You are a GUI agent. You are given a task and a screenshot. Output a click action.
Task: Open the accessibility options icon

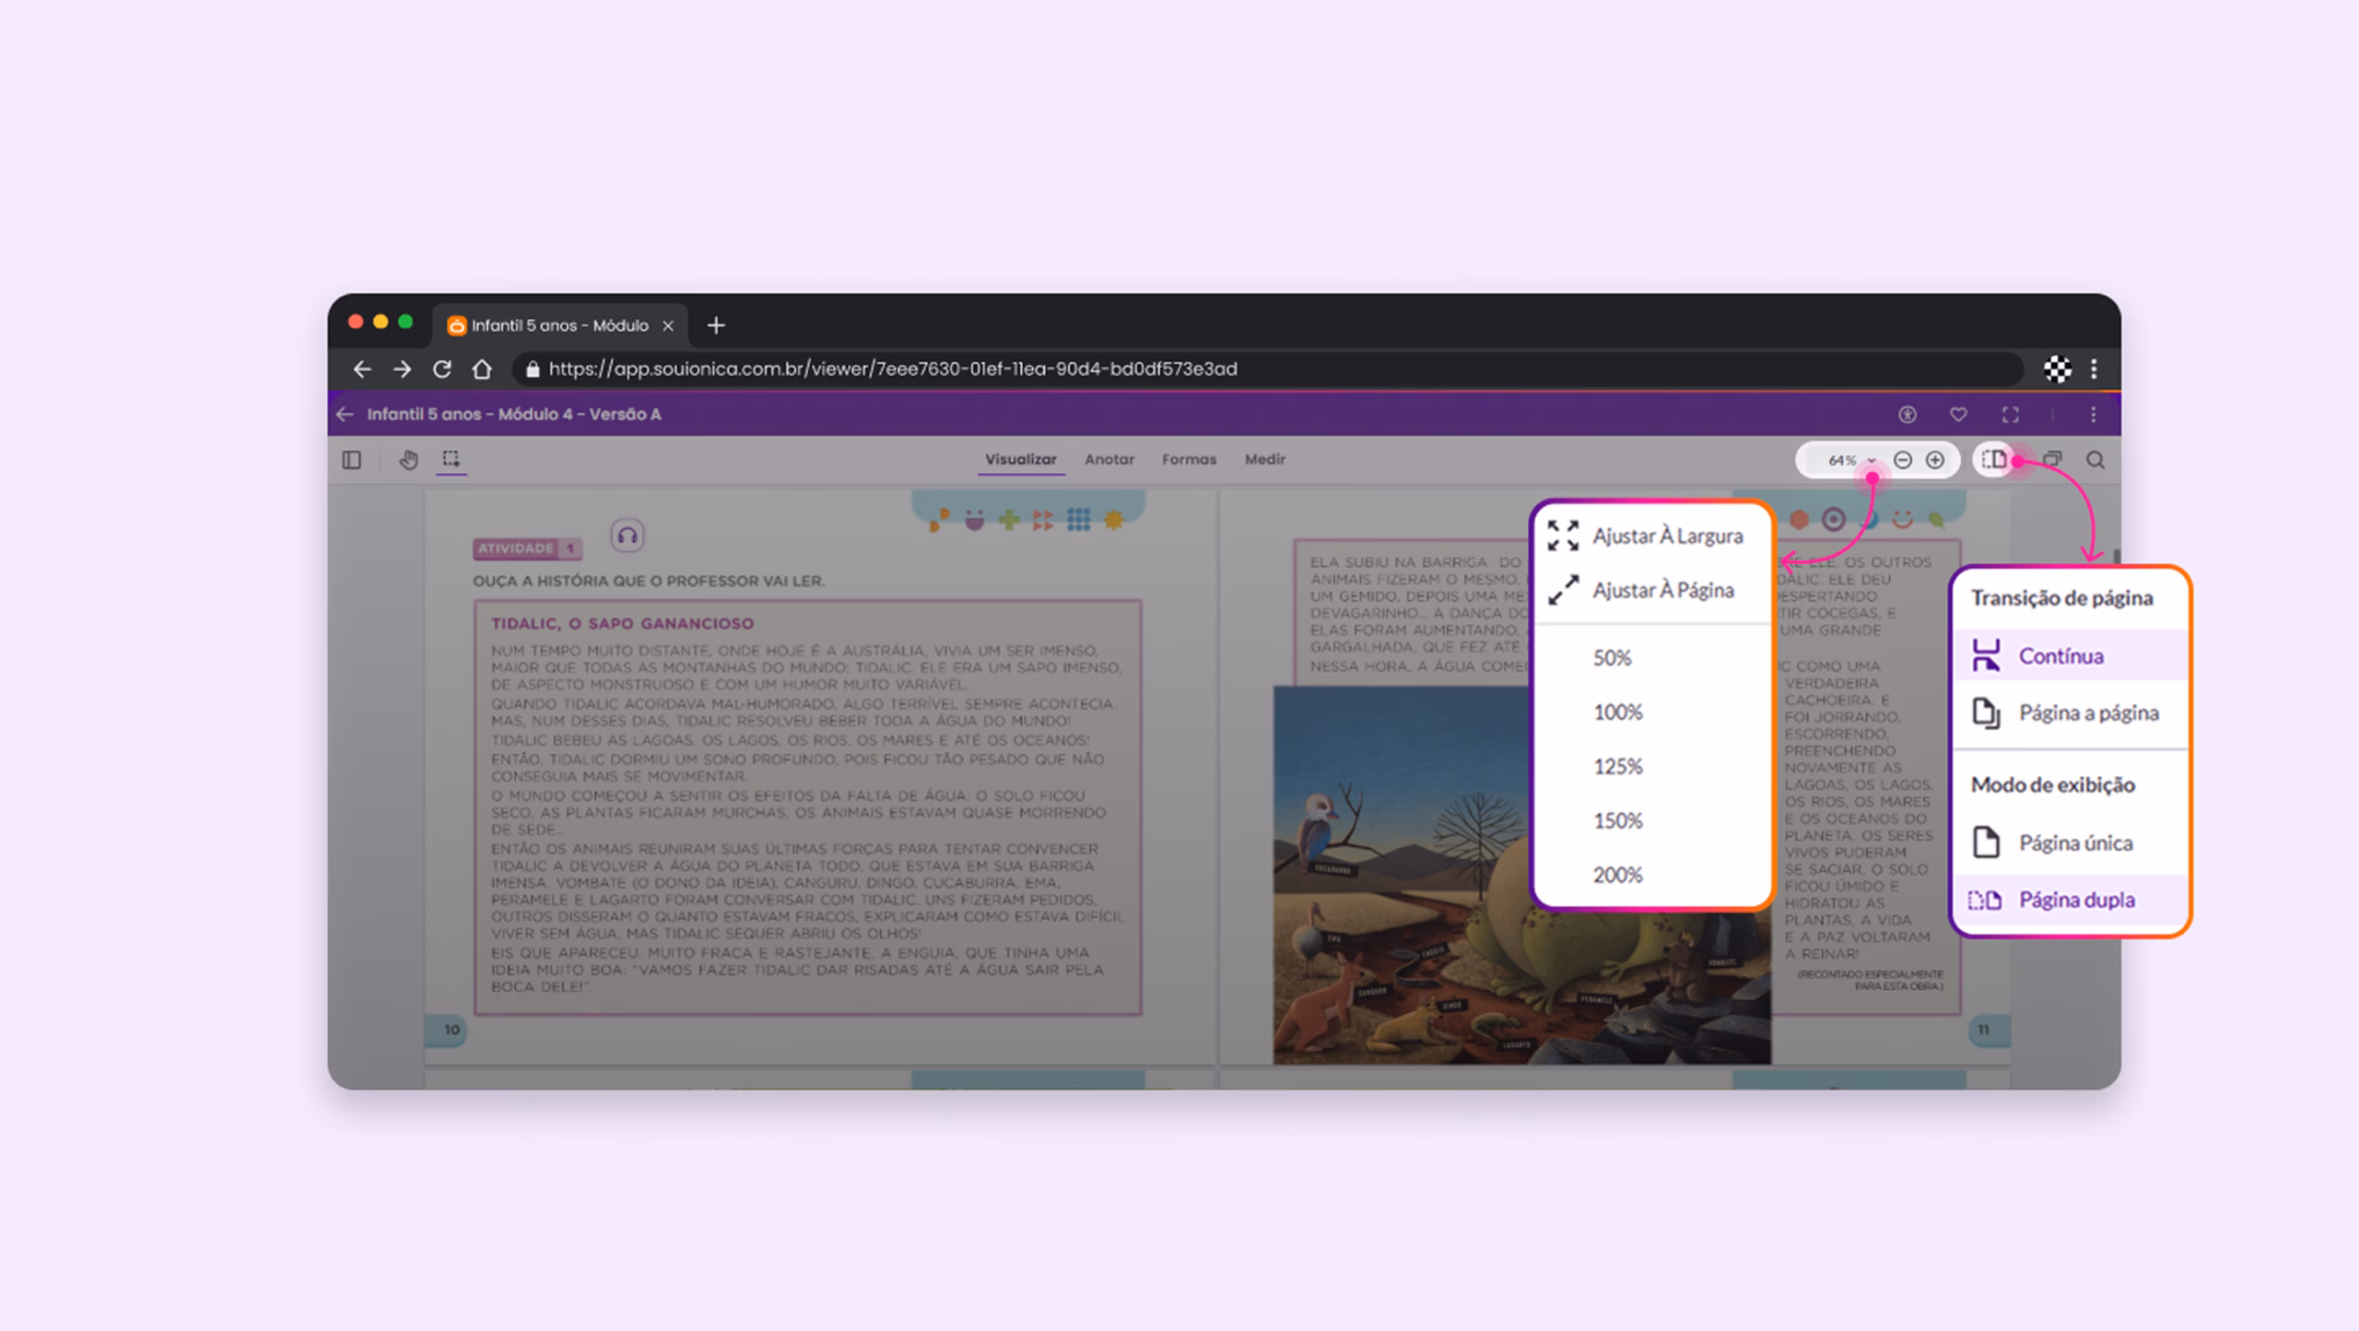[1907, 415]
